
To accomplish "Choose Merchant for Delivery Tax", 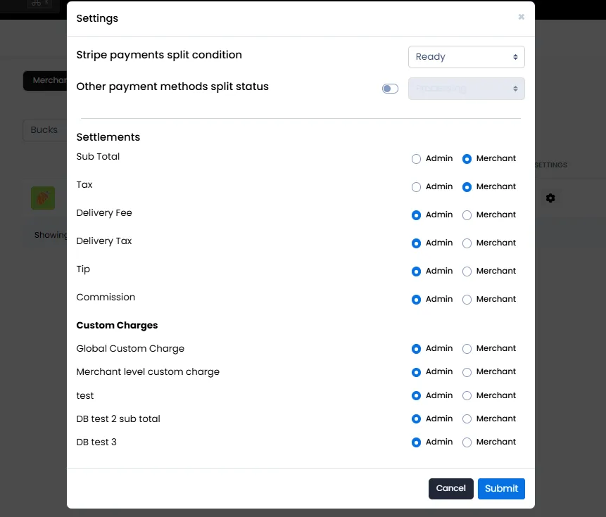I will pos(467,243).
